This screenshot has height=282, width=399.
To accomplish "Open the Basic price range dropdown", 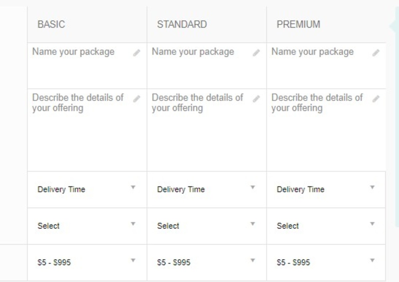I will tap(86, 262).
